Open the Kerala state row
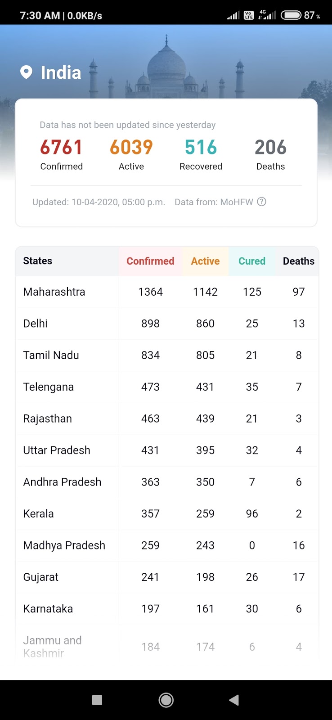Image resolution: width=332 pixels, height=720 pixels. (x=167, y=514)
